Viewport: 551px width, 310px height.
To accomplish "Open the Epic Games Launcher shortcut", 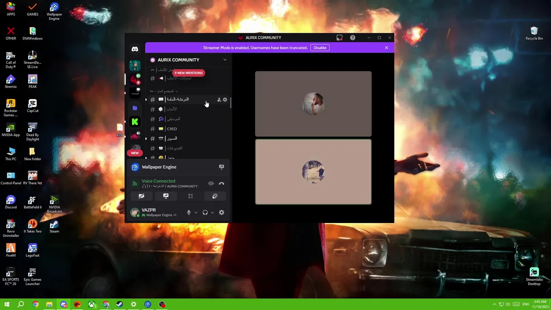I will (33, 277).
